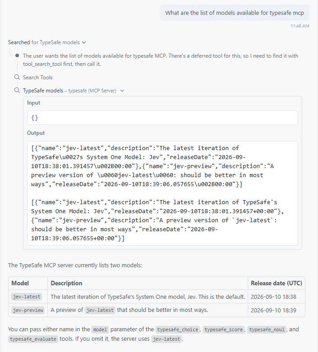The height and width of the screenshot is (352, 318).
Task: Click the '2026-09-10 18:38' release date cell
Action: point(273,297)
